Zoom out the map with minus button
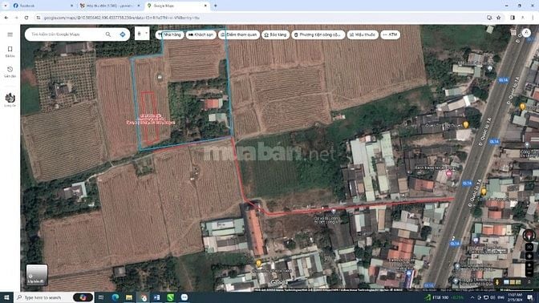The image size is (539, 303). (529, 273)
